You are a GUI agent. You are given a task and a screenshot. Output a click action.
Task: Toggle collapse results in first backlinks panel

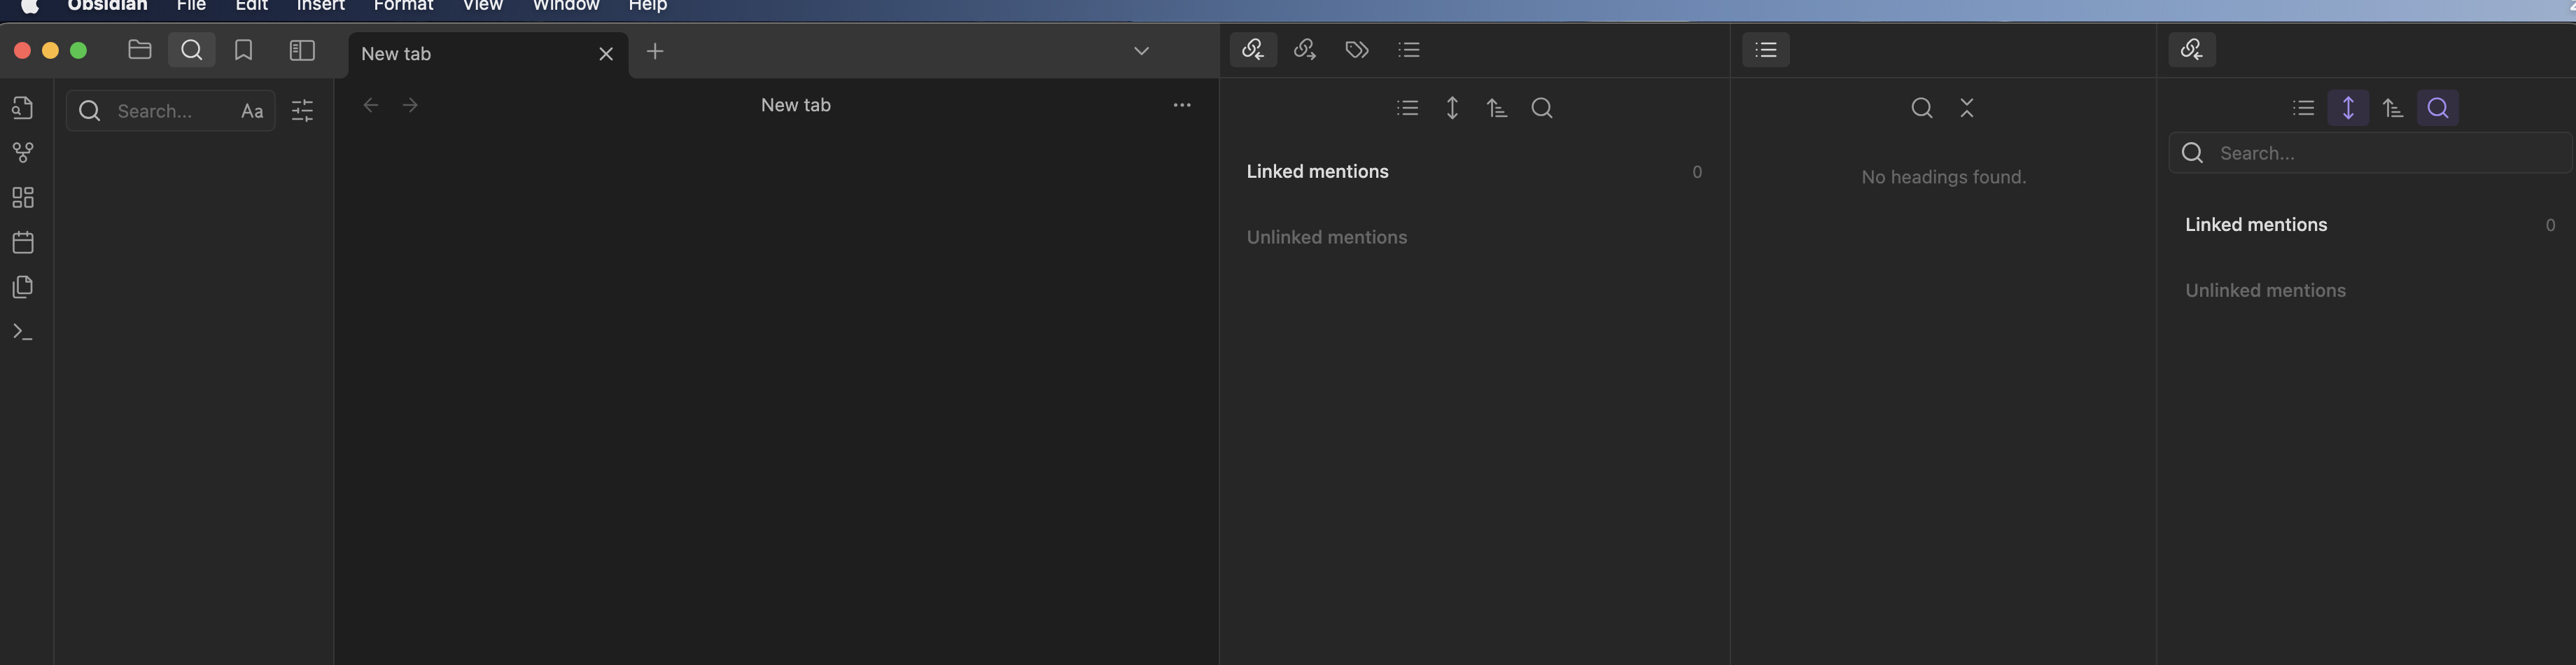[1407, 108]
